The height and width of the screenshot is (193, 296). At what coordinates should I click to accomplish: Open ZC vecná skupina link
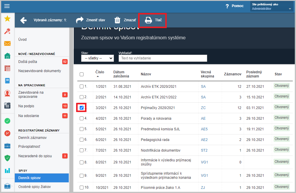click(x=203, y=108)
